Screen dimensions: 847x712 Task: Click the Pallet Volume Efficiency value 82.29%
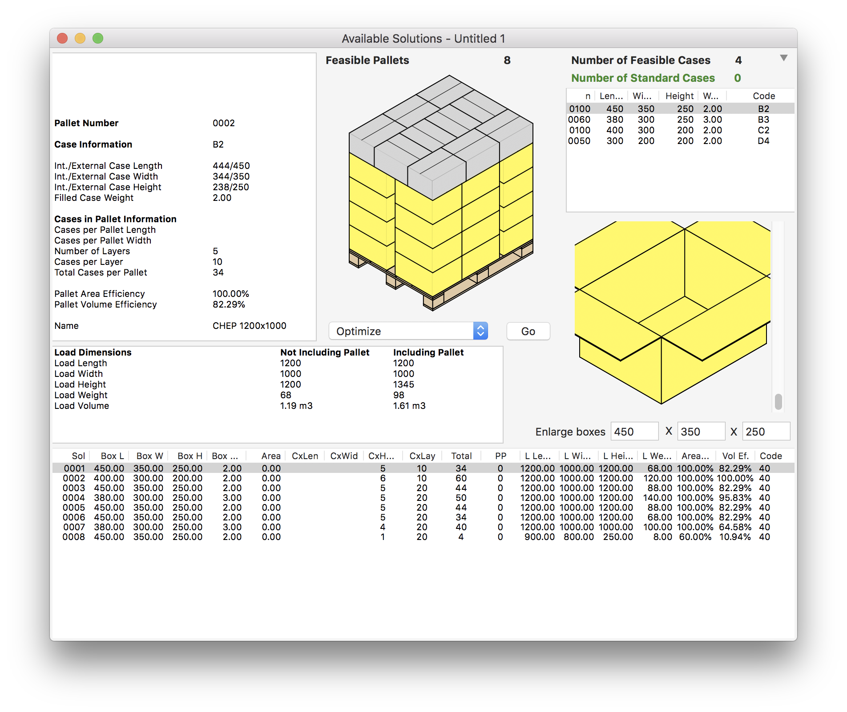point(229,304)
